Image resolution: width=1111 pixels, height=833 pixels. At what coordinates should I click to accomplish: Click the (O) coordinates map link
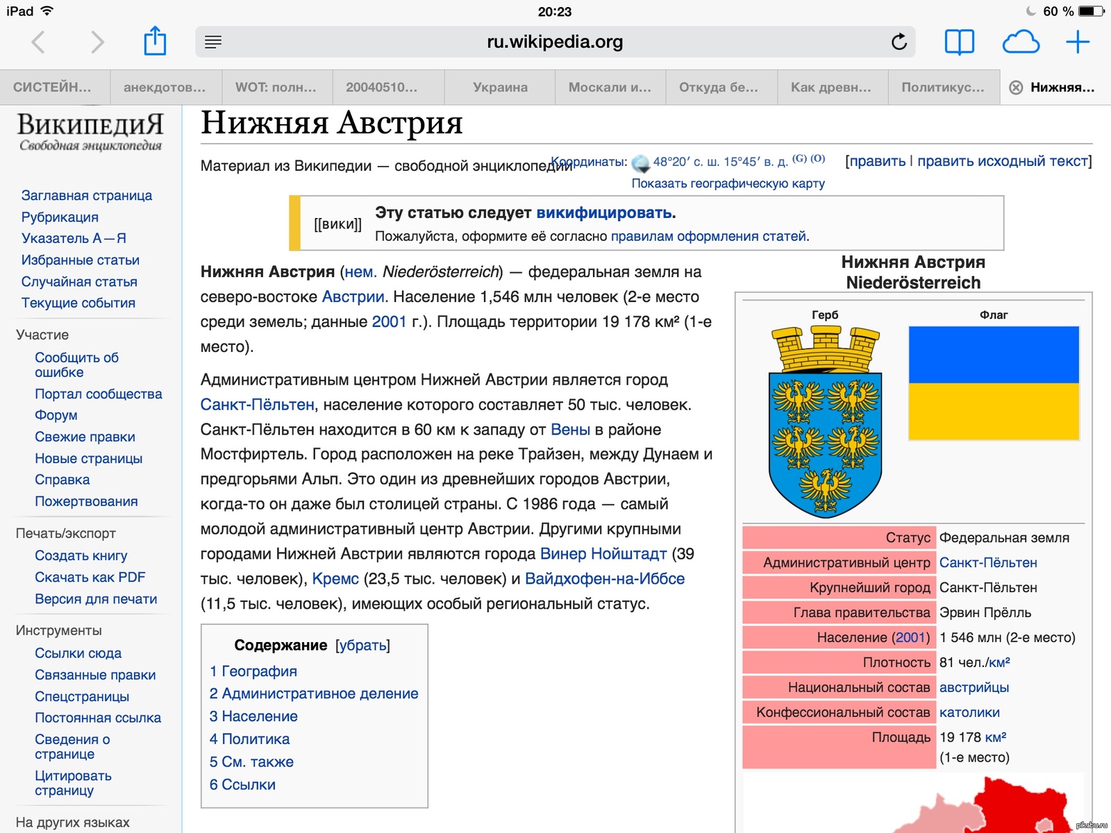point(817,159)
